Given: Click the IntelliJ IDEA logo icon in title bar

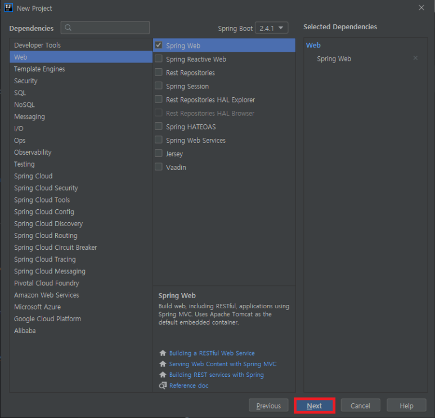Looking at the screenshot, I should coord(8,8).
